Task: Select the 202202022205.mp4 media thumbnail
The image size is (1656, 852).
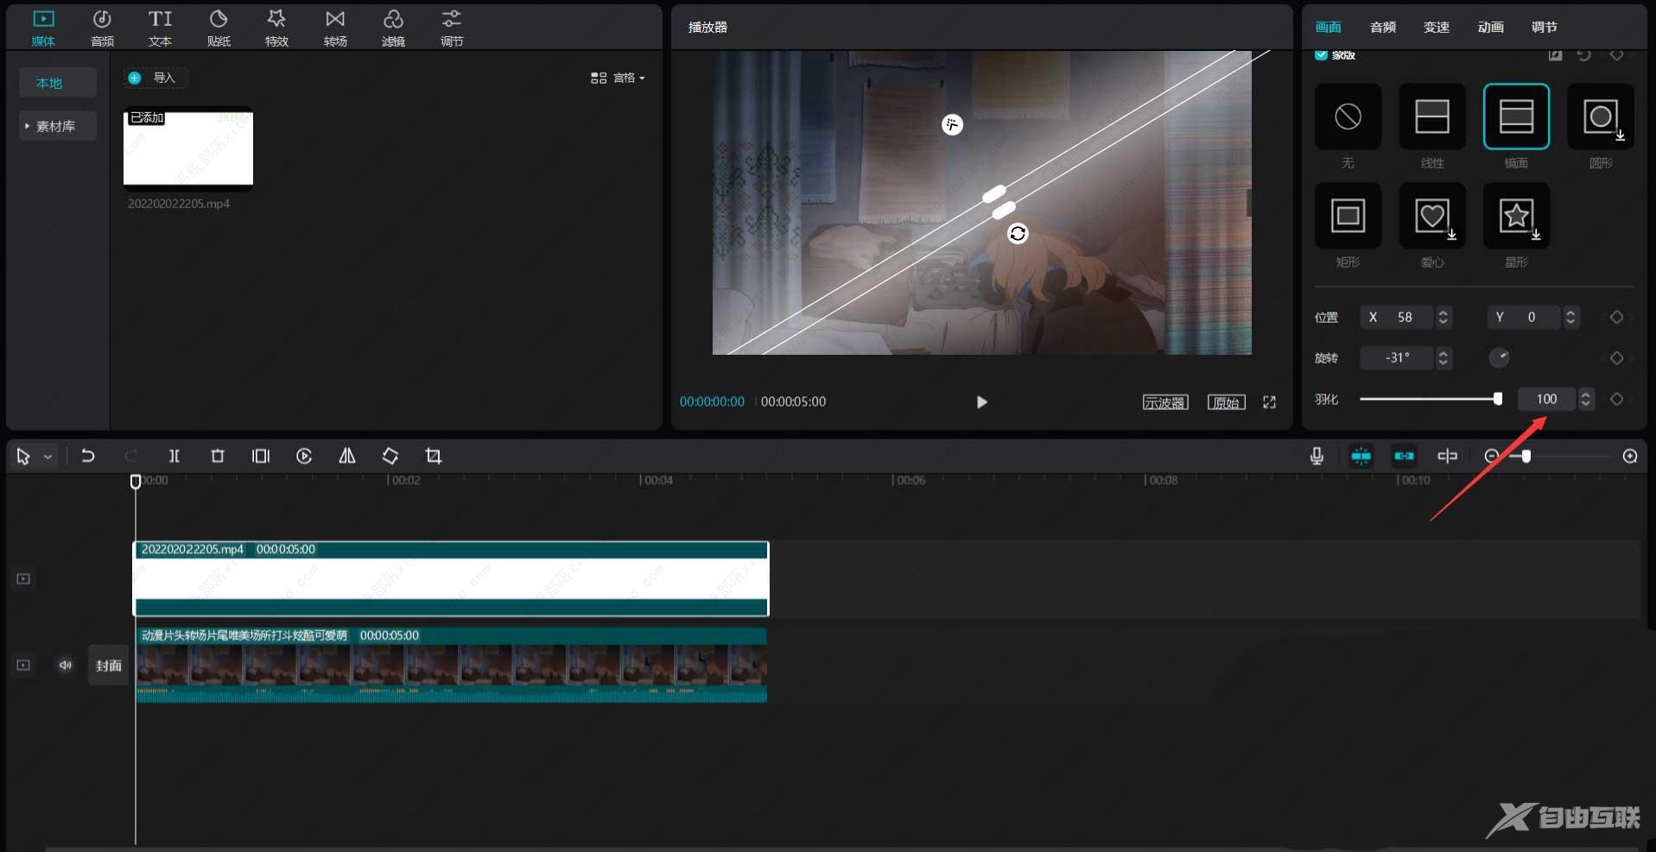Action: pyautogui.click(x=188, y=148)
